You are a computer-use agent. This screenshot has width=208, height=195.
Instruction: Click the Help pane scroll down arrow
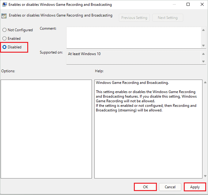pyautogui.click(x=205, y=176)
